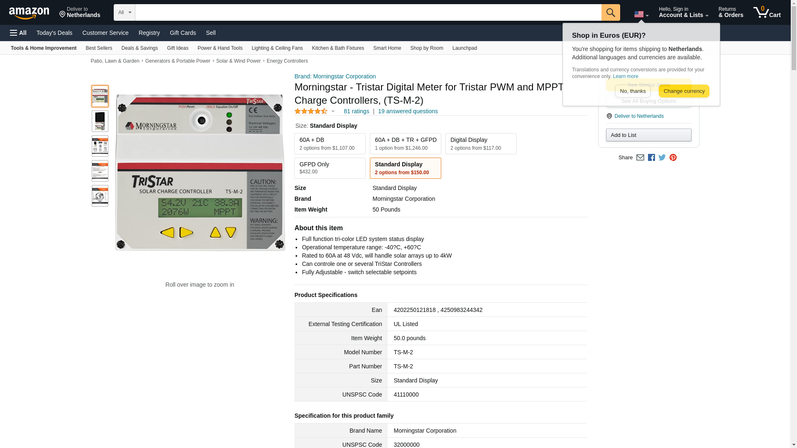Select the 60A + DB size option
Image resolution: width=797 pixels, height=448 pixels.
[x=330, y=144]
